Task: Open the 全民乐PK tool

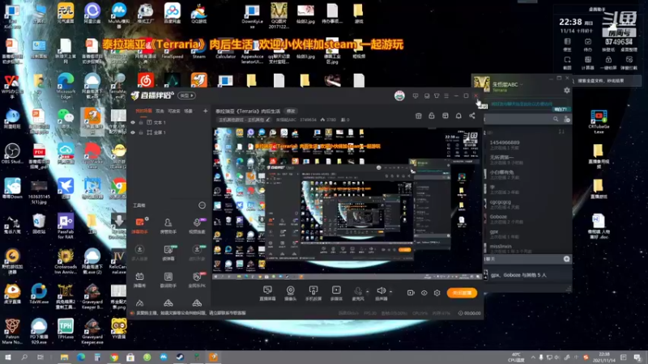Action: pos(197,279)
